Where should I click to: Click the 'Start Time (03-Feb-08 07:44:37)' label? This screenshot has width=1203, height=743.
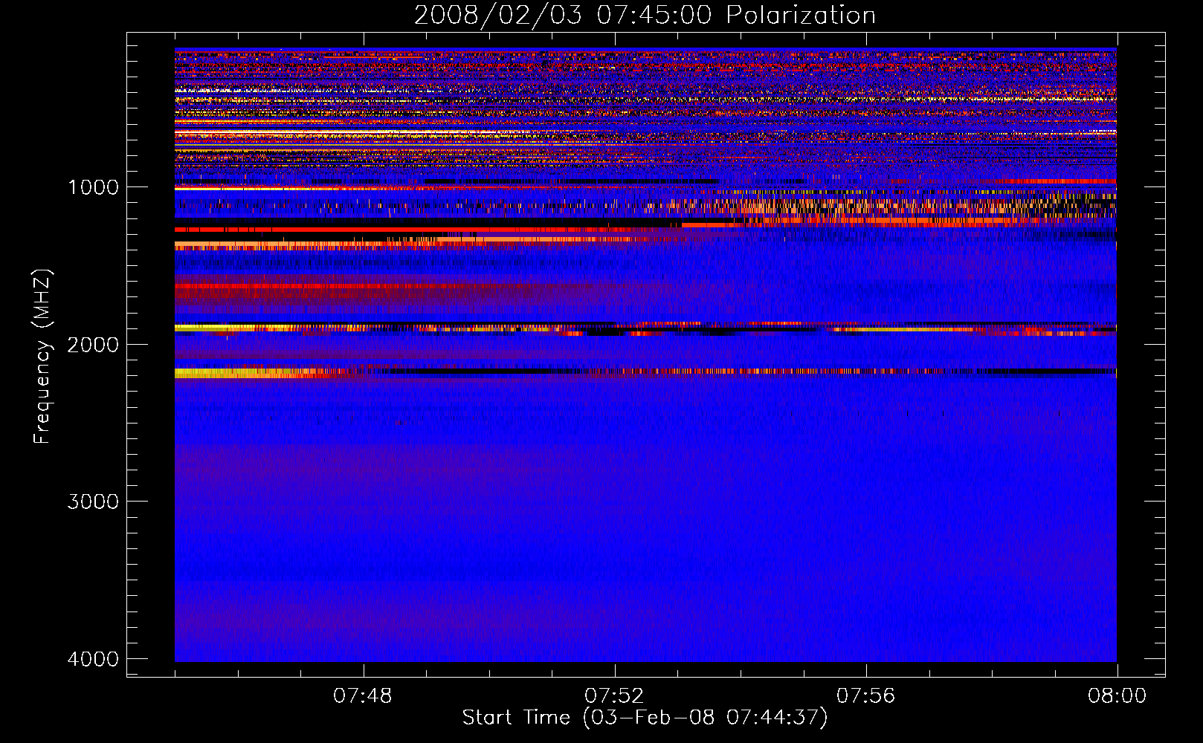click(645, 718)
